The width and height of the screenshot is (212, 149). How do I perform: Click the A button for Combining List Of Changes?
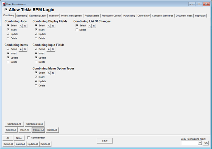(x=89, y=26)
